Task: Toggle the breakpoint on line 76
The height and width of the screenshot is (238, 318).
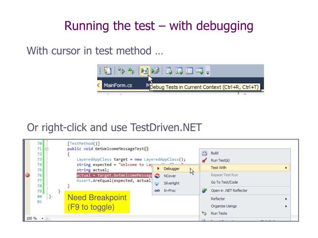Action: click(x=28, y=175)
